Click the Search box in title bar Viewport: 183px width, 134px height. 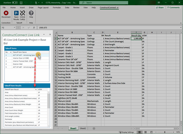pyautogui.click(x=104, y=2)
